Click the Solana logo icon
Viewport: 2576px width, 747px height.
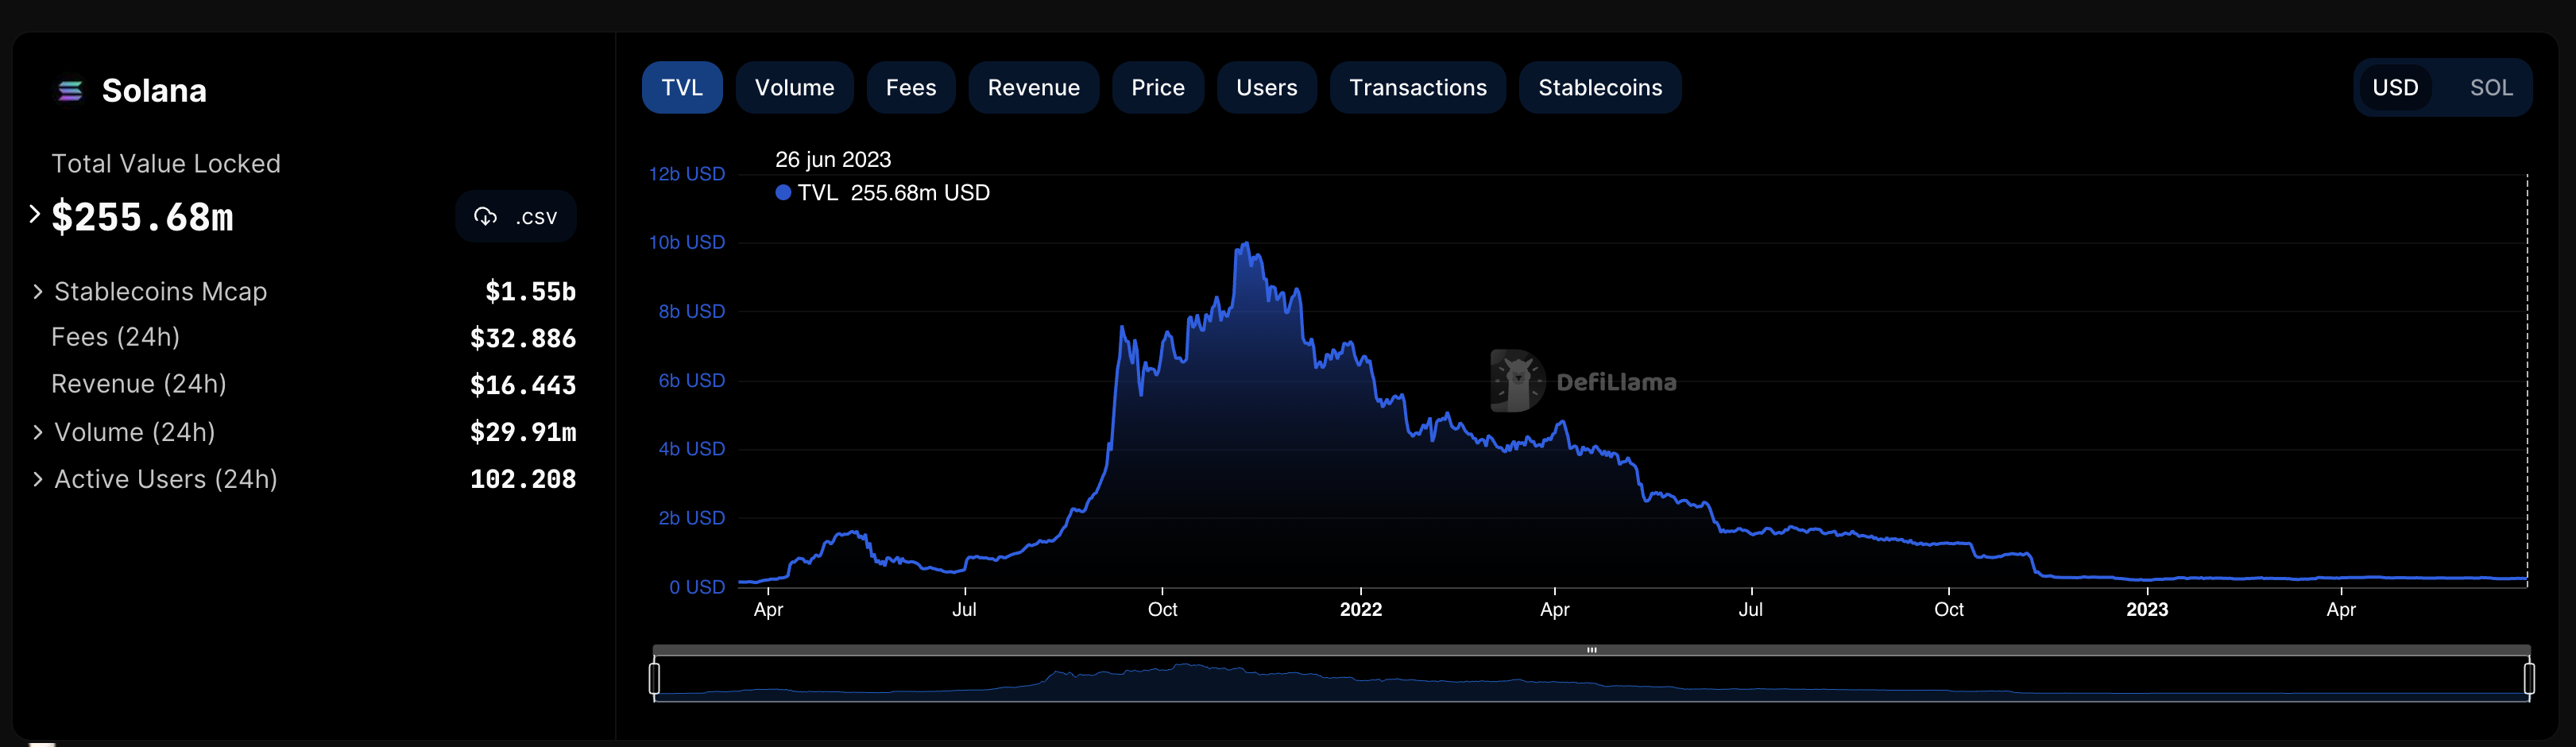pyautogui.click(x=70, y=91)
